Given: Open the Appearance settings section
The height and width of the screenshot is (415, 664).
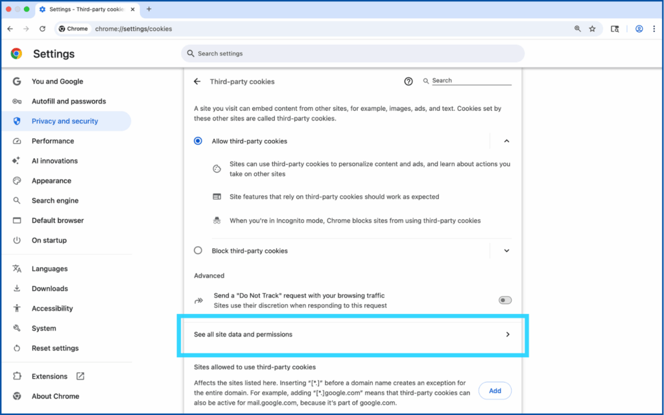Looking at the screenshot, I should pyautogui.click(x=51, y=181).
